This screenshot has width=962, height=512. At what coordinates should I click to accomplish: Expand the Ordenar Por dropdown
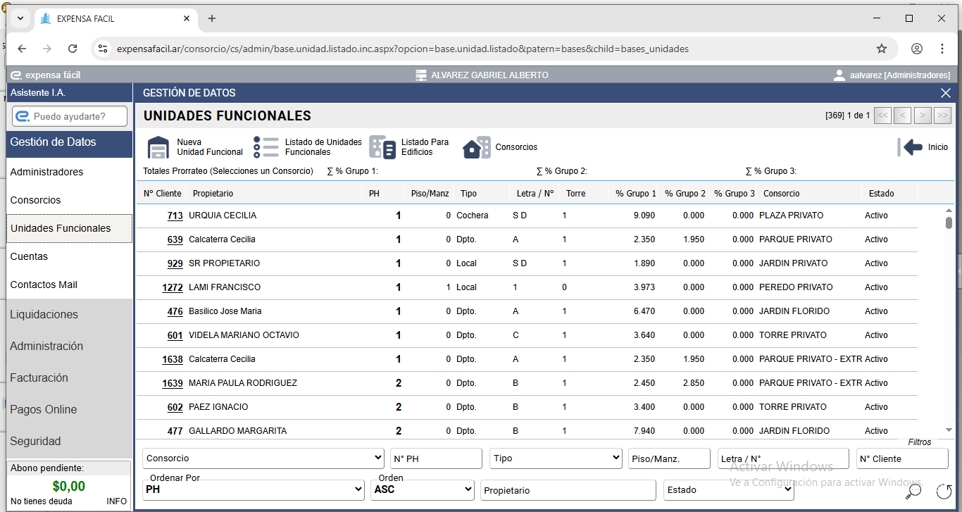(253, 489)
